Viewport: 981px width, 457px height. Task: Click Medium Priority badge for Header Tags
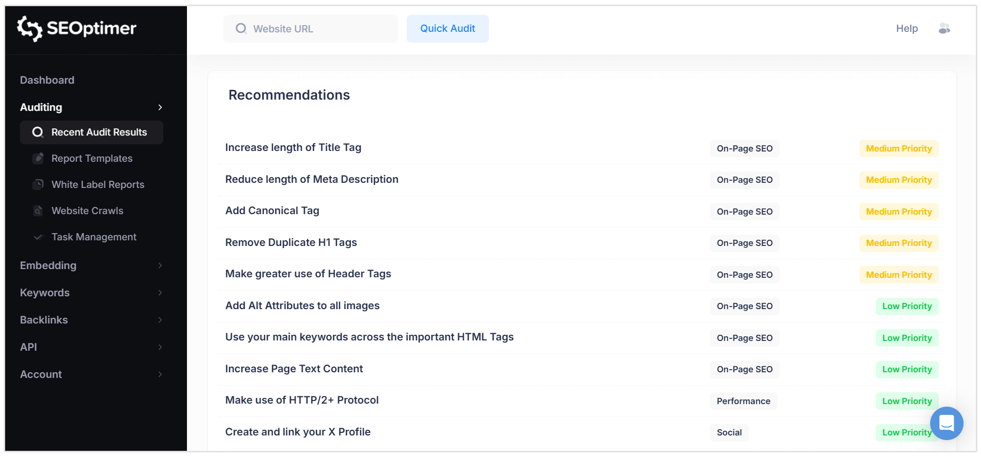899,275
